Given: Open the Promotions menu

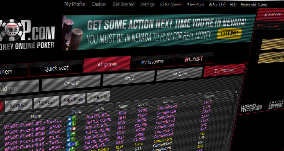Looking at the screenshot, I should (x=195, y=5).
